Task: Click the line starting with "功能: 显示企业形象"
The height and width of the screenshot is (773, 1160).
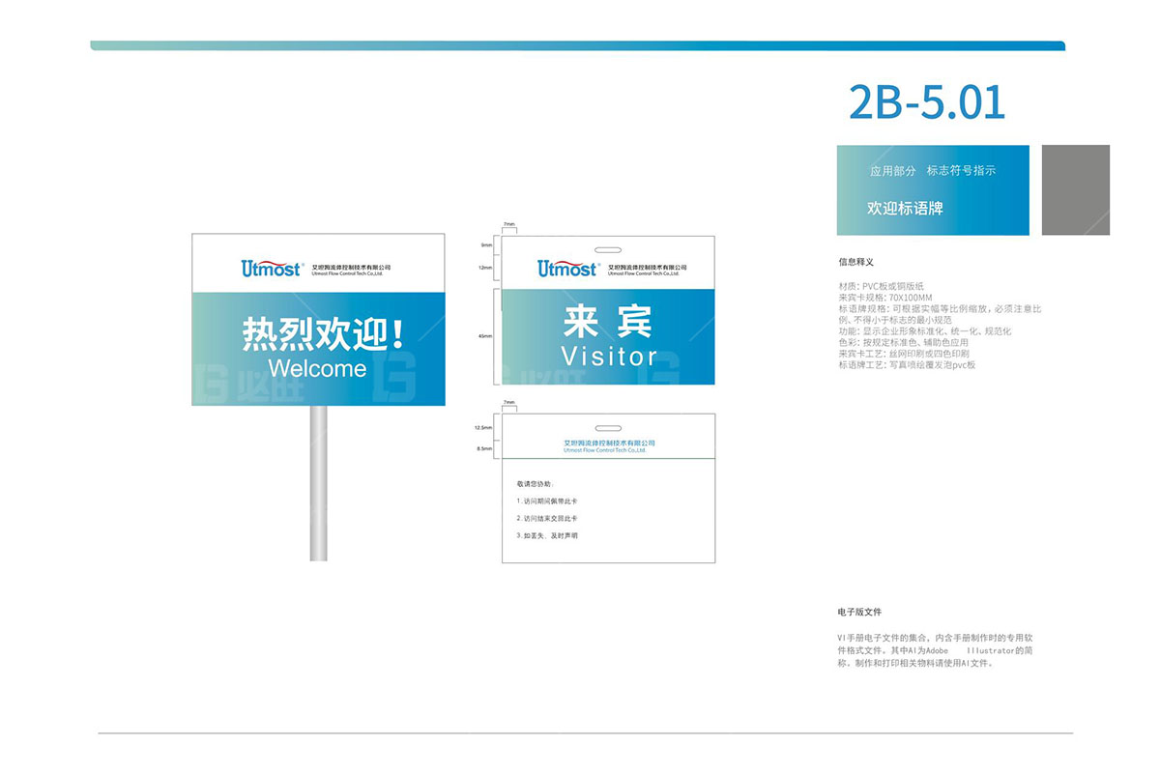Action: (925, 331)
